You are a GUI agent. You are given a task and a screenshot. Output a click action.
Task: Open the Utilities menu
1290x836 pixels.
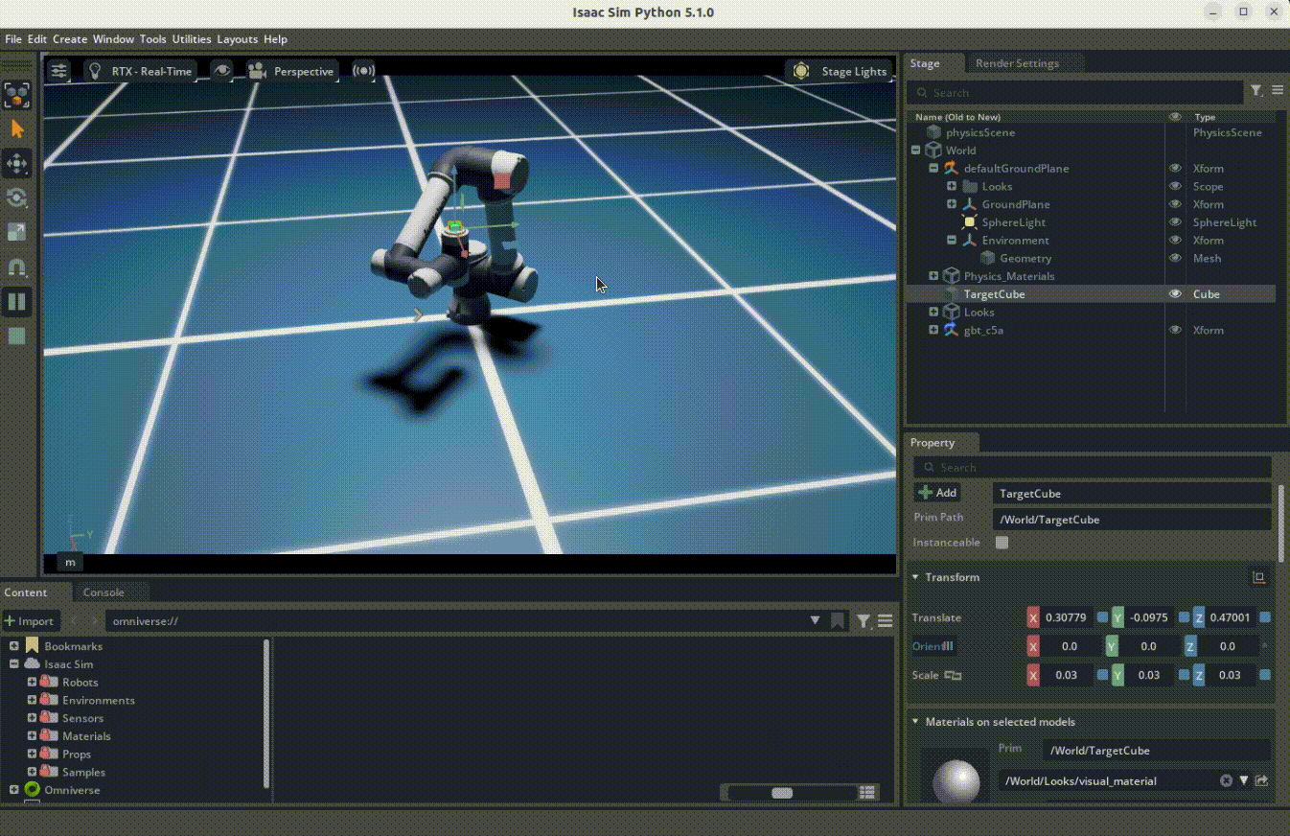coord(191,39)
